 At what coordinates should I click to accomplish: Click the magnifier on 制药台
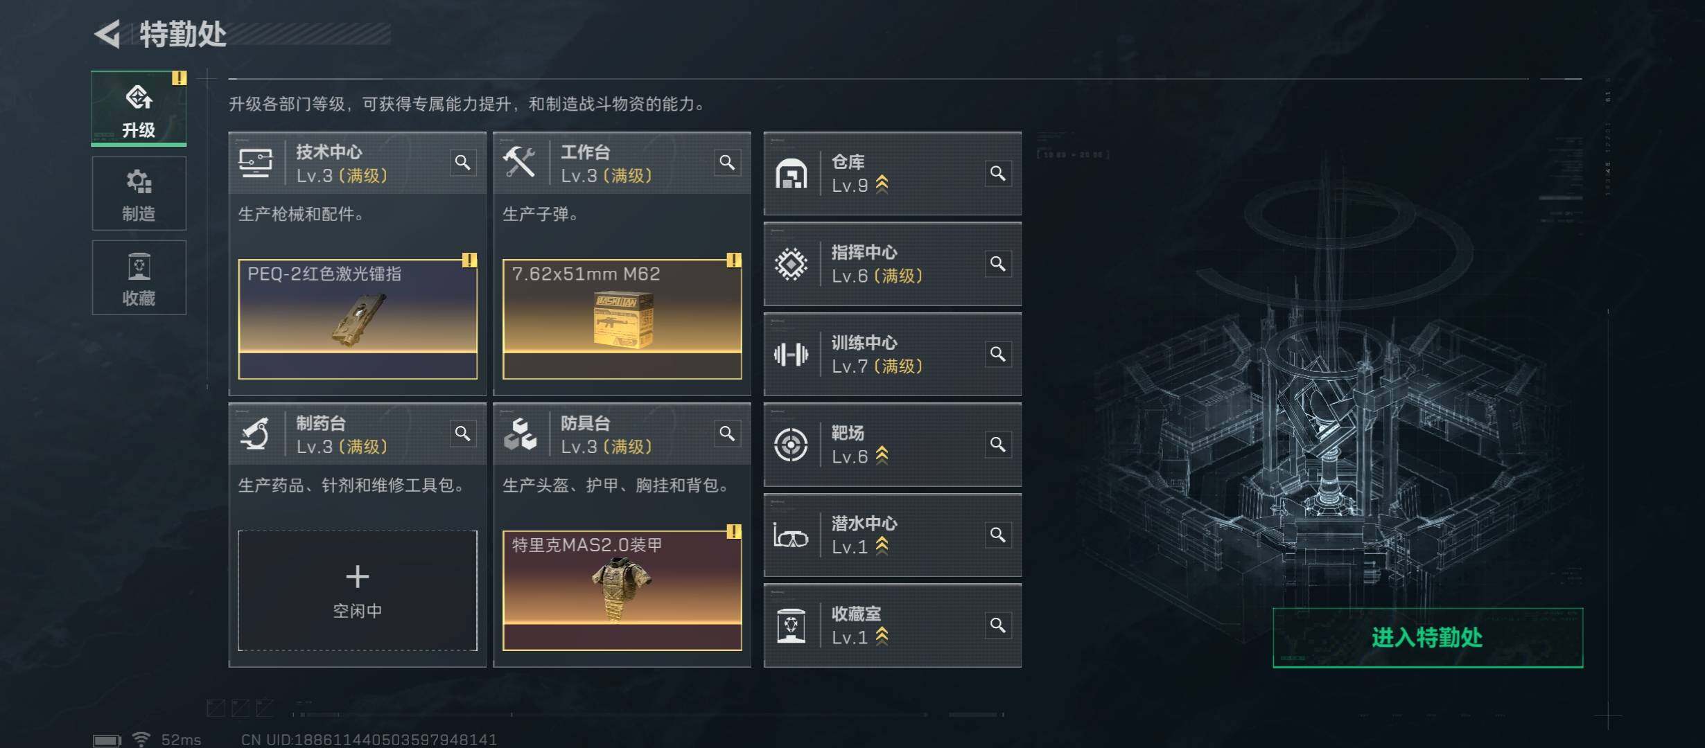[463, 434]
